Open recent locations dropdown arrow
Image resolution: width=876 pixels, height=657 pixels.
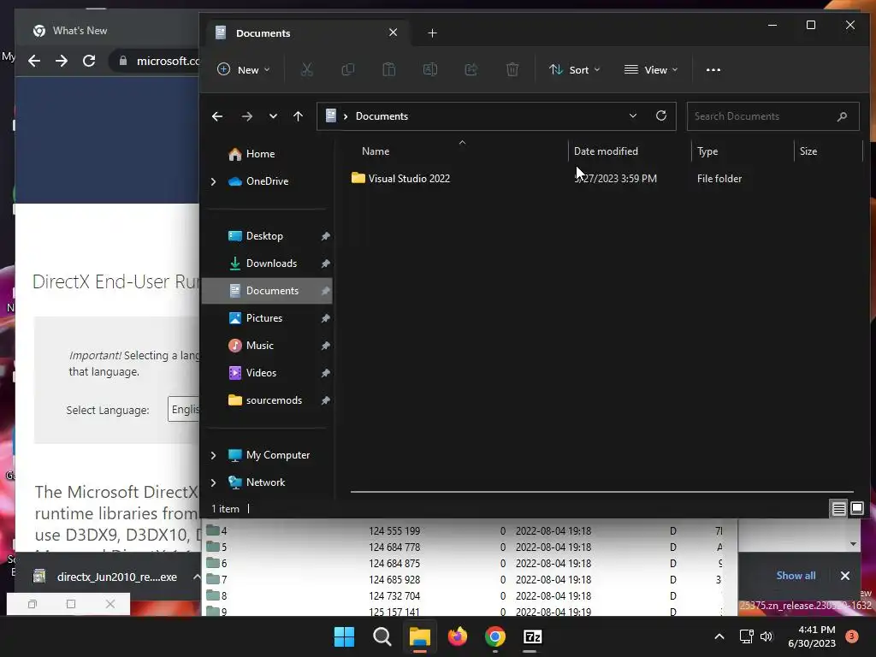coord(273,116)
